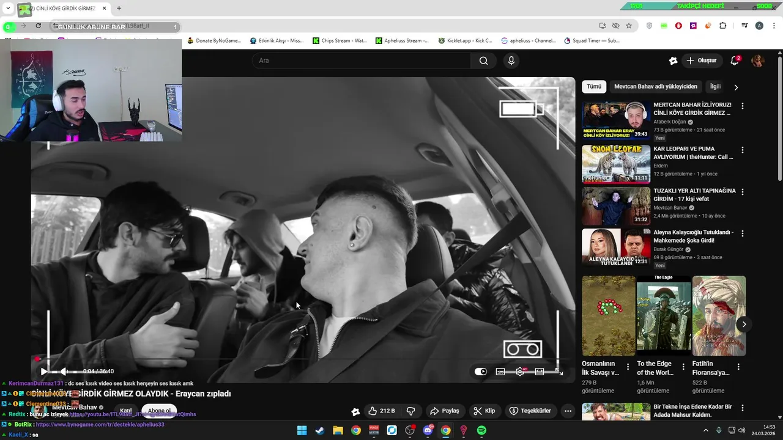
Task: Open the Apheliuss Stream bookmark
Action: tap(403, 41)
